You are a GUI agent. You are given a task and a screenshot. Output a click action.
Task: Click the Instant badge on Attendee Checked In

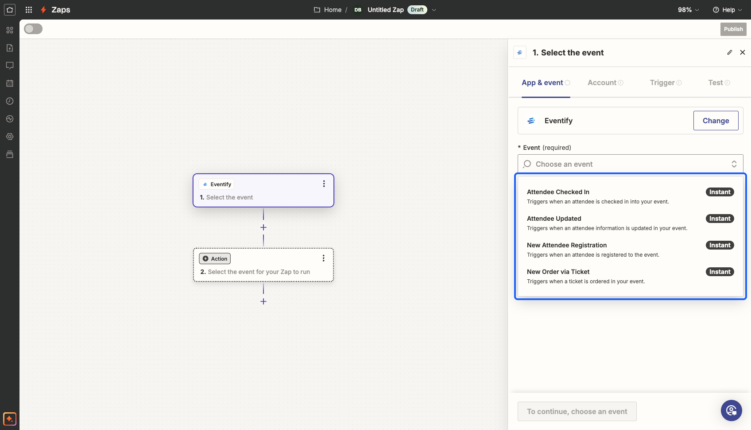[720, 192]
